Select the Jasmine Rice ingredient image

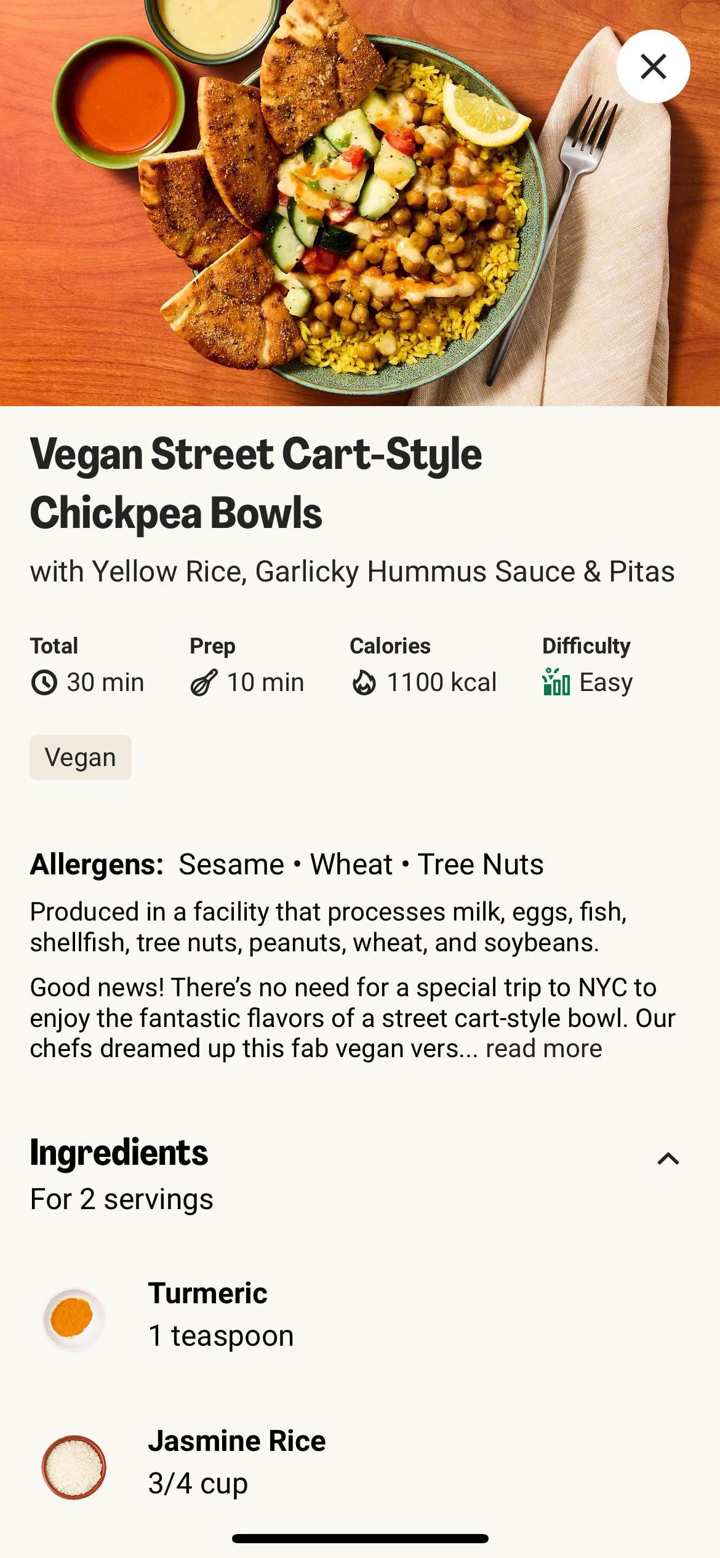pos(74,1468)
